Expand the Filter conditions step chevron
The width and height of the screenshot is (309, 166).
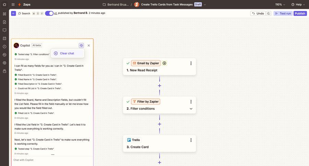191,109
